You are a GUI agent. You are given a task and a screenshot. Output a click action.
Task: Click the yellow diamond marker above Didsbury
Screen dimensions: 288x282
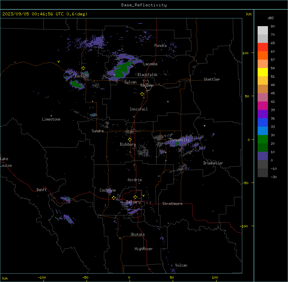(130, 140)
